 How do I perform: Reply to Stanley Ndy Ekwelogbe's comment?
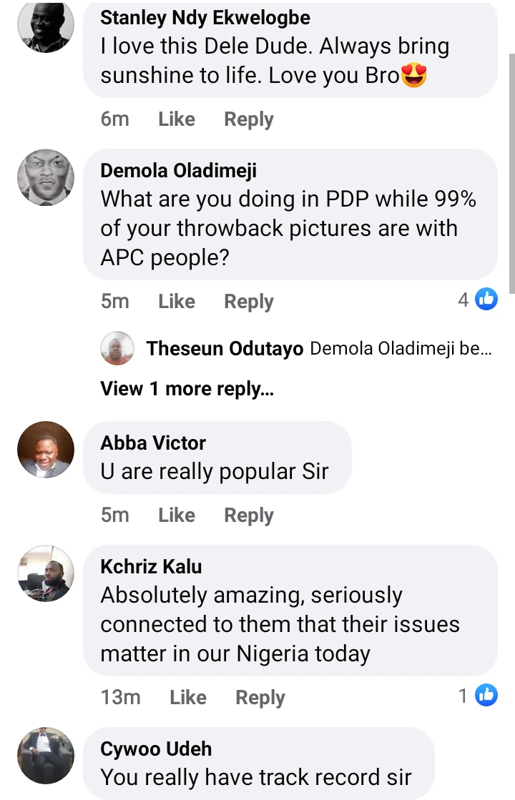pyautogui.click(x=249, y=119)
